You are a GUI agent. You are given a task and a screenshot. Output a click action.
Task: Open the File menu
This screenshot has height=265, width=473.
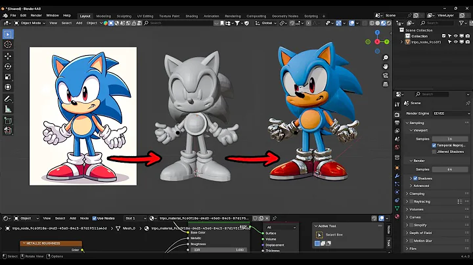[13, 15]
